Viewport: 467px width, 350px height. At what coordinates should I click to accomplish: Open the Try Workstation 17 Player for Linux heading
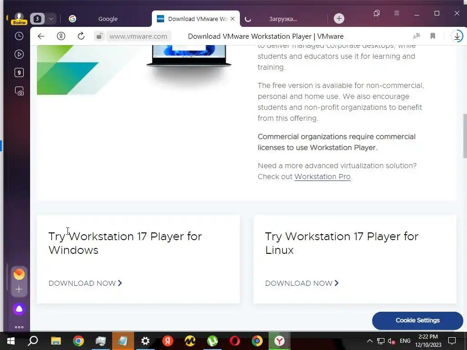(x=342, y=243)
